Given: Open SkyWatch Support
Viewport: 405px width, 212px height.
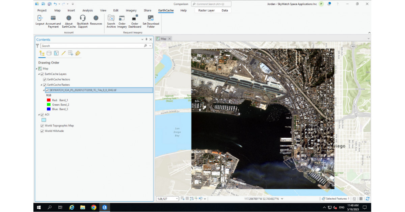Looking at the screenshot, I should 82,21.
